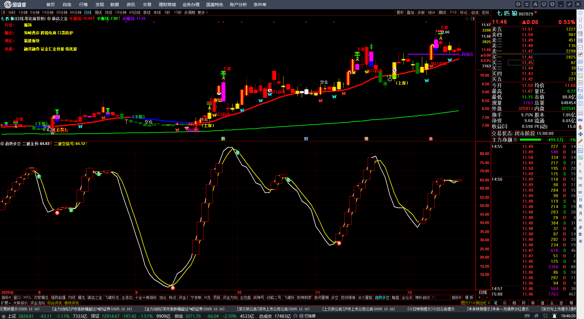Screen dimensions: 584x319
Task: Click the 统计 statistics button
Action: pos(432,12)
